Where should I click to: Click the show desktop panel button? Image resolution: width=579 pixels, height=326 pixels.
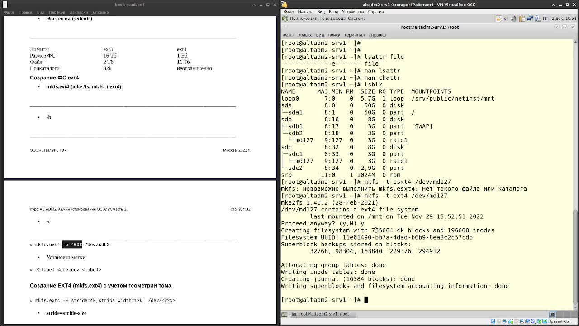285,314
